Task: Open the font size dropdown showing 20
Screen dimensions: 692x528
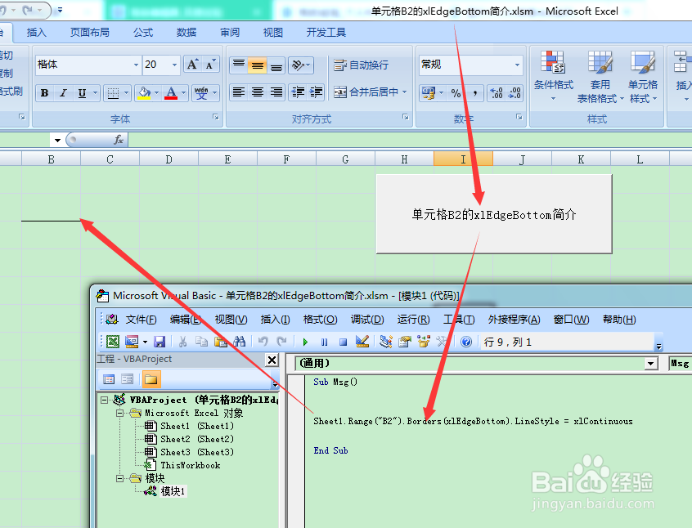Action: [x=173, y=65]
